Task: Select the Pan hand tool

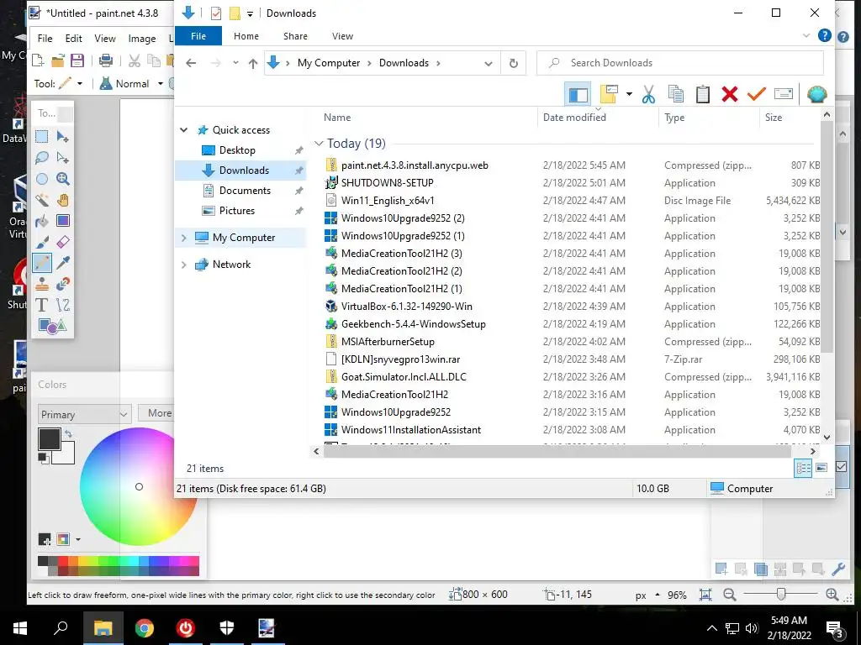Action: 62,200
